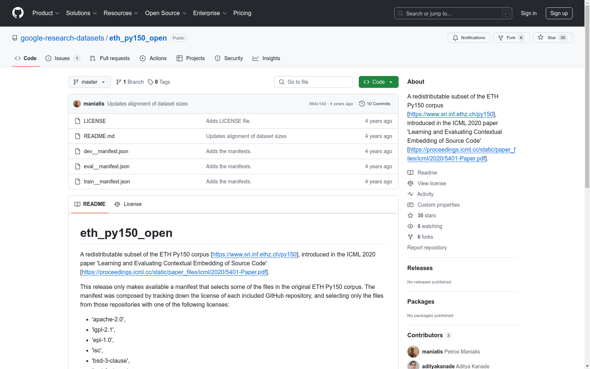Image resolution: width=590 pixels, height=369 pixels.
Task: Open google-research-datasets owner page
Action: coord(62,38)
